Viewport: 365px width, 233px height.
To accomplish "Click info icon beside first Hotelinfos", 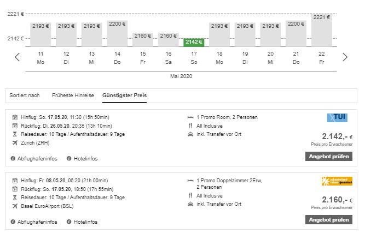I will click(69, 158).
